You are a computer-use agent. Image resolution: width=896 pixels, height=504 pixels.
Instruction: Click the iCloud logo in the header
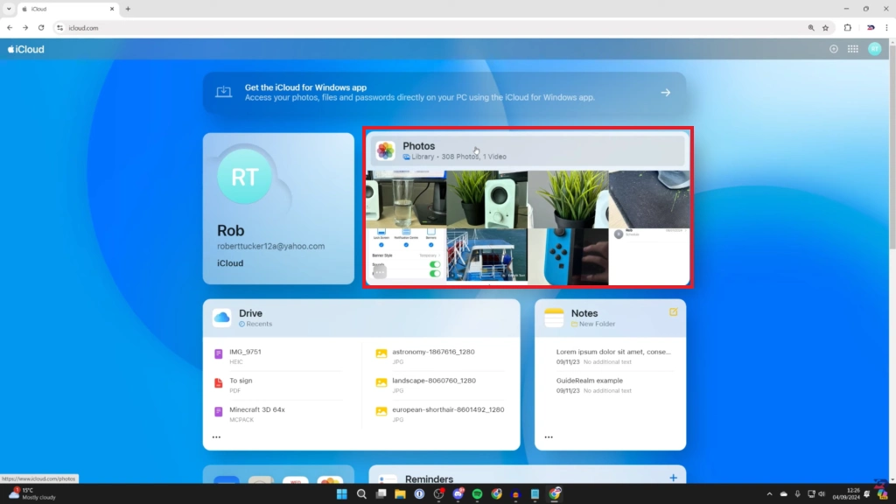[25, 49]
